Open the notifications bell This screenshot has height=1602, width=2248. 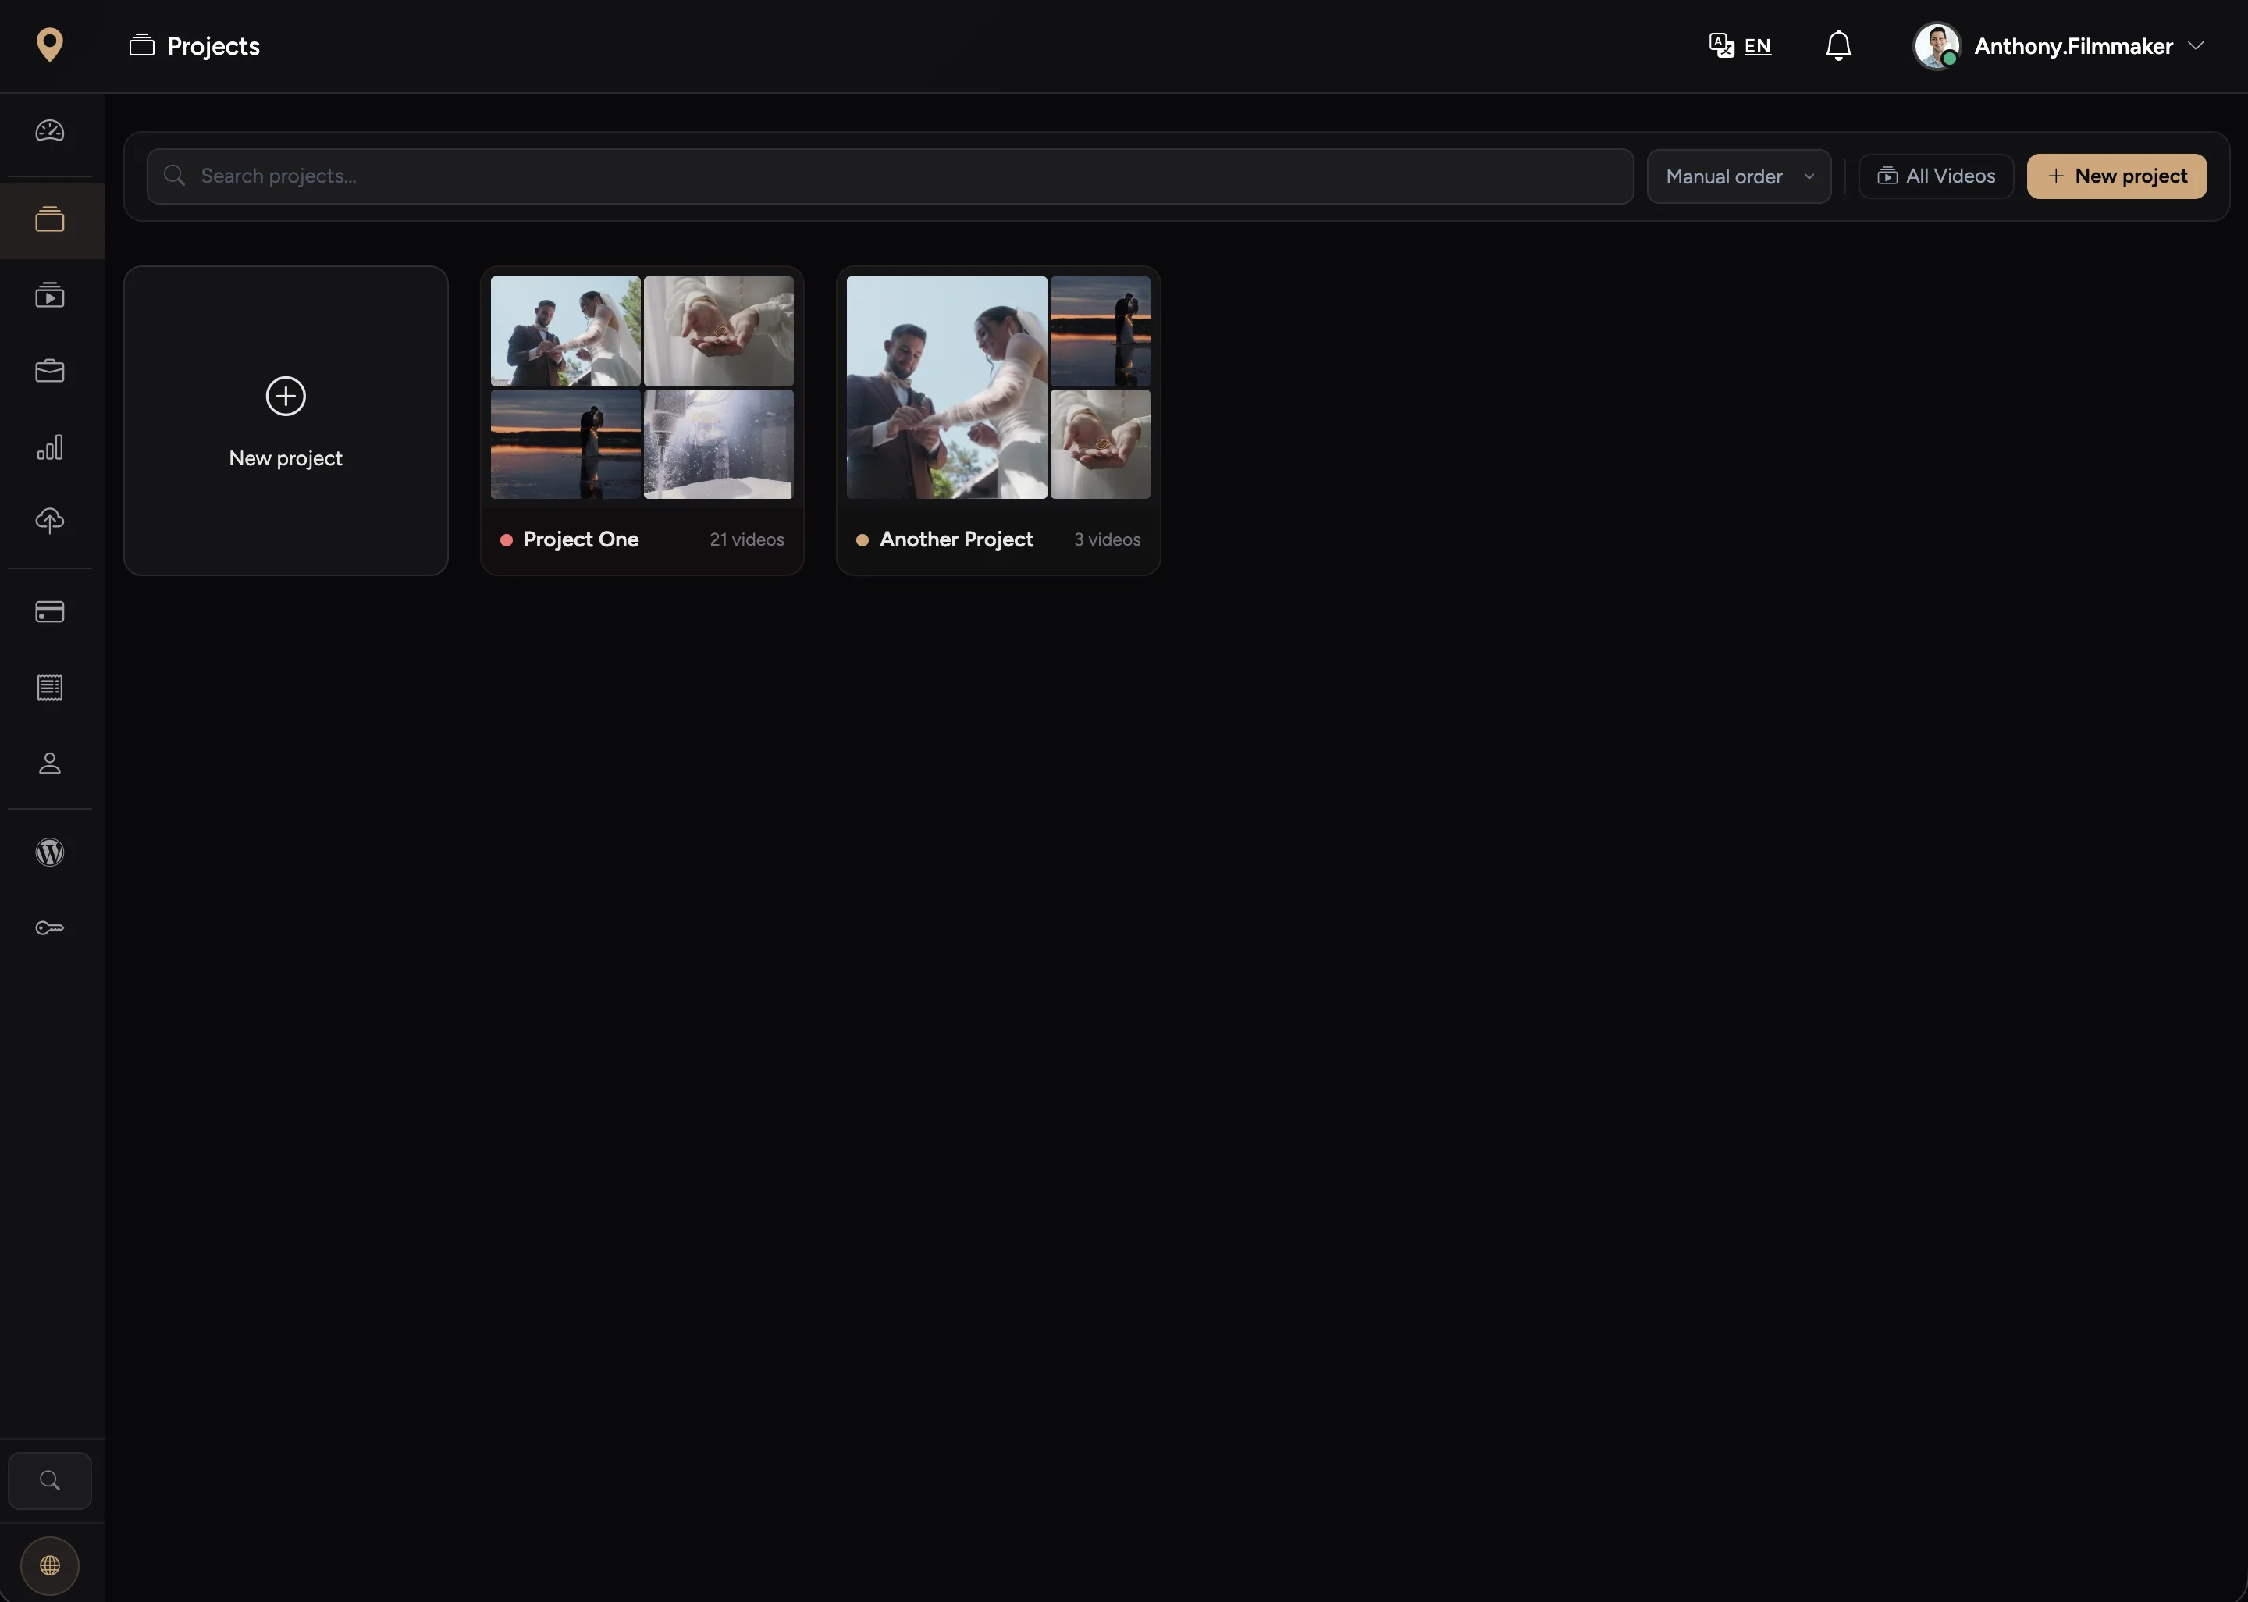tap(1838, 45)
